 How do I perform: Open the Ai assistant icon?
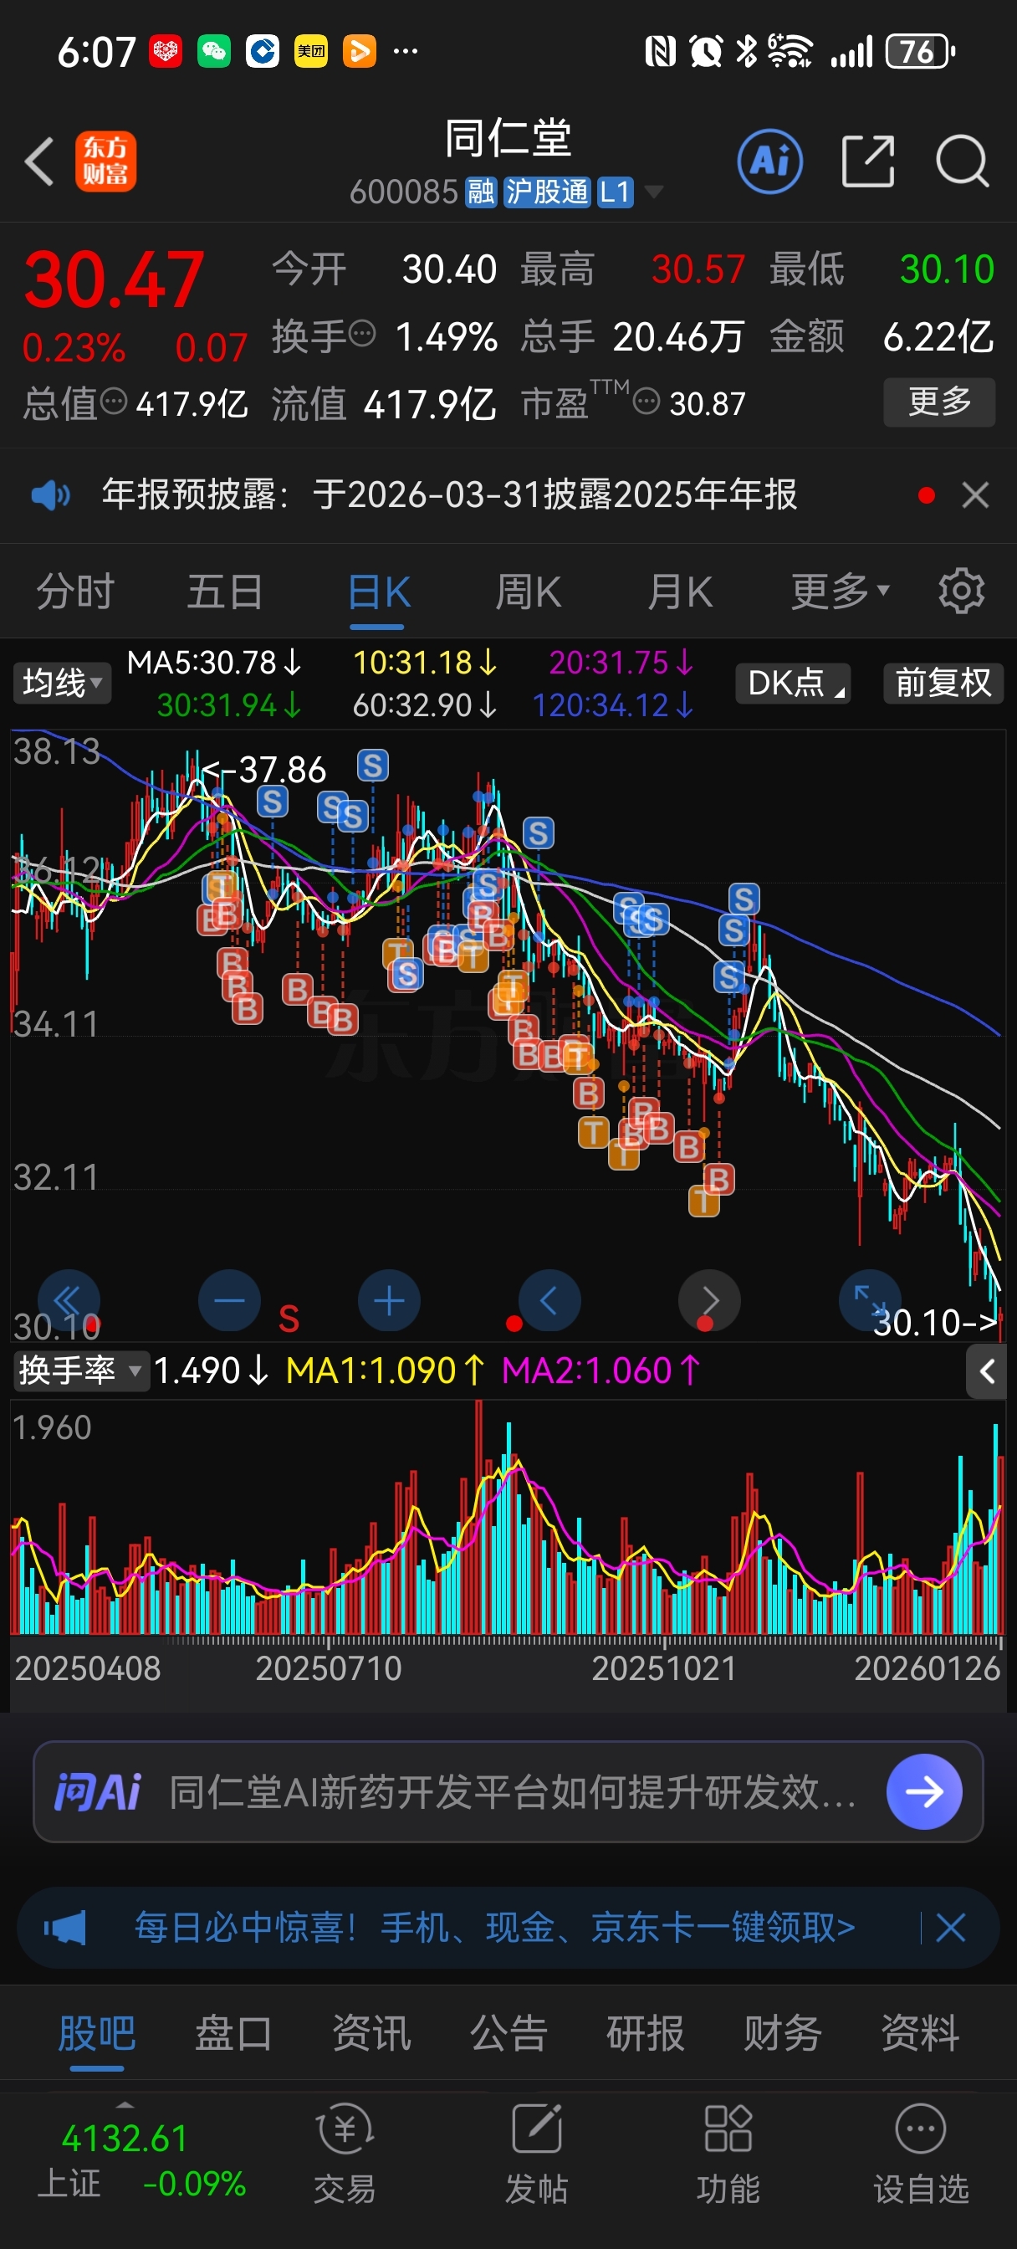click(770, 161)
